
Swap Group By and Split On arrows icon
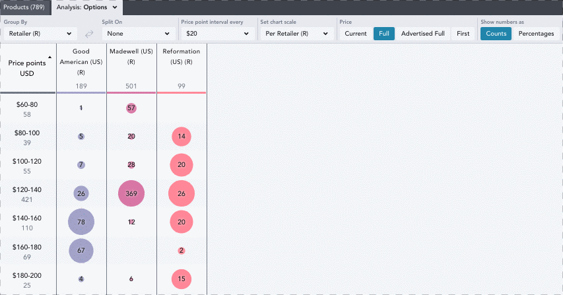coord(89,34)
